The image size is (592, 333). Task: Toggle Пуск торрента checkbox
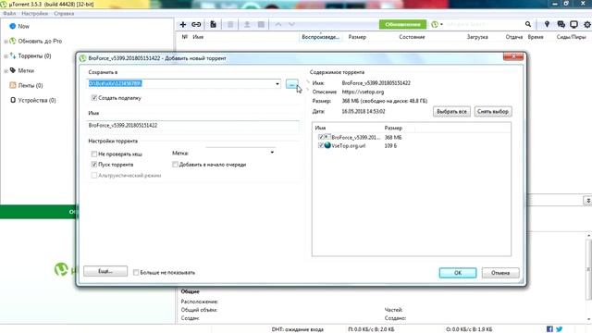pyautogui.click(x=94, y=165)
